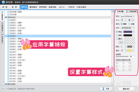
Task: Select the 向右移入（模糊）effect
Action: pyautogui.click(x=15, y=39)
